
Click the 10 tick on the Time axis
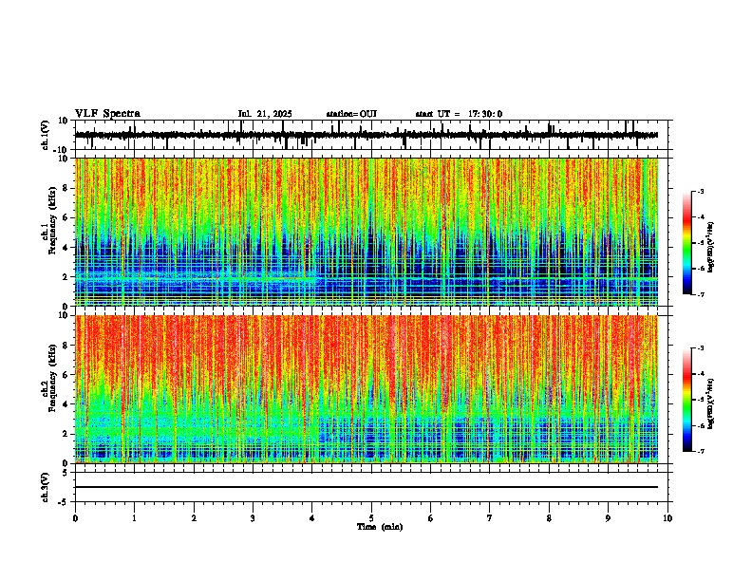click(667, 518)
